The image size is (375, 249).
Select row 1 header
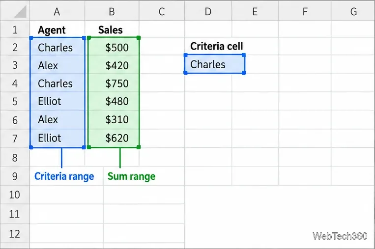coord(15,29)
